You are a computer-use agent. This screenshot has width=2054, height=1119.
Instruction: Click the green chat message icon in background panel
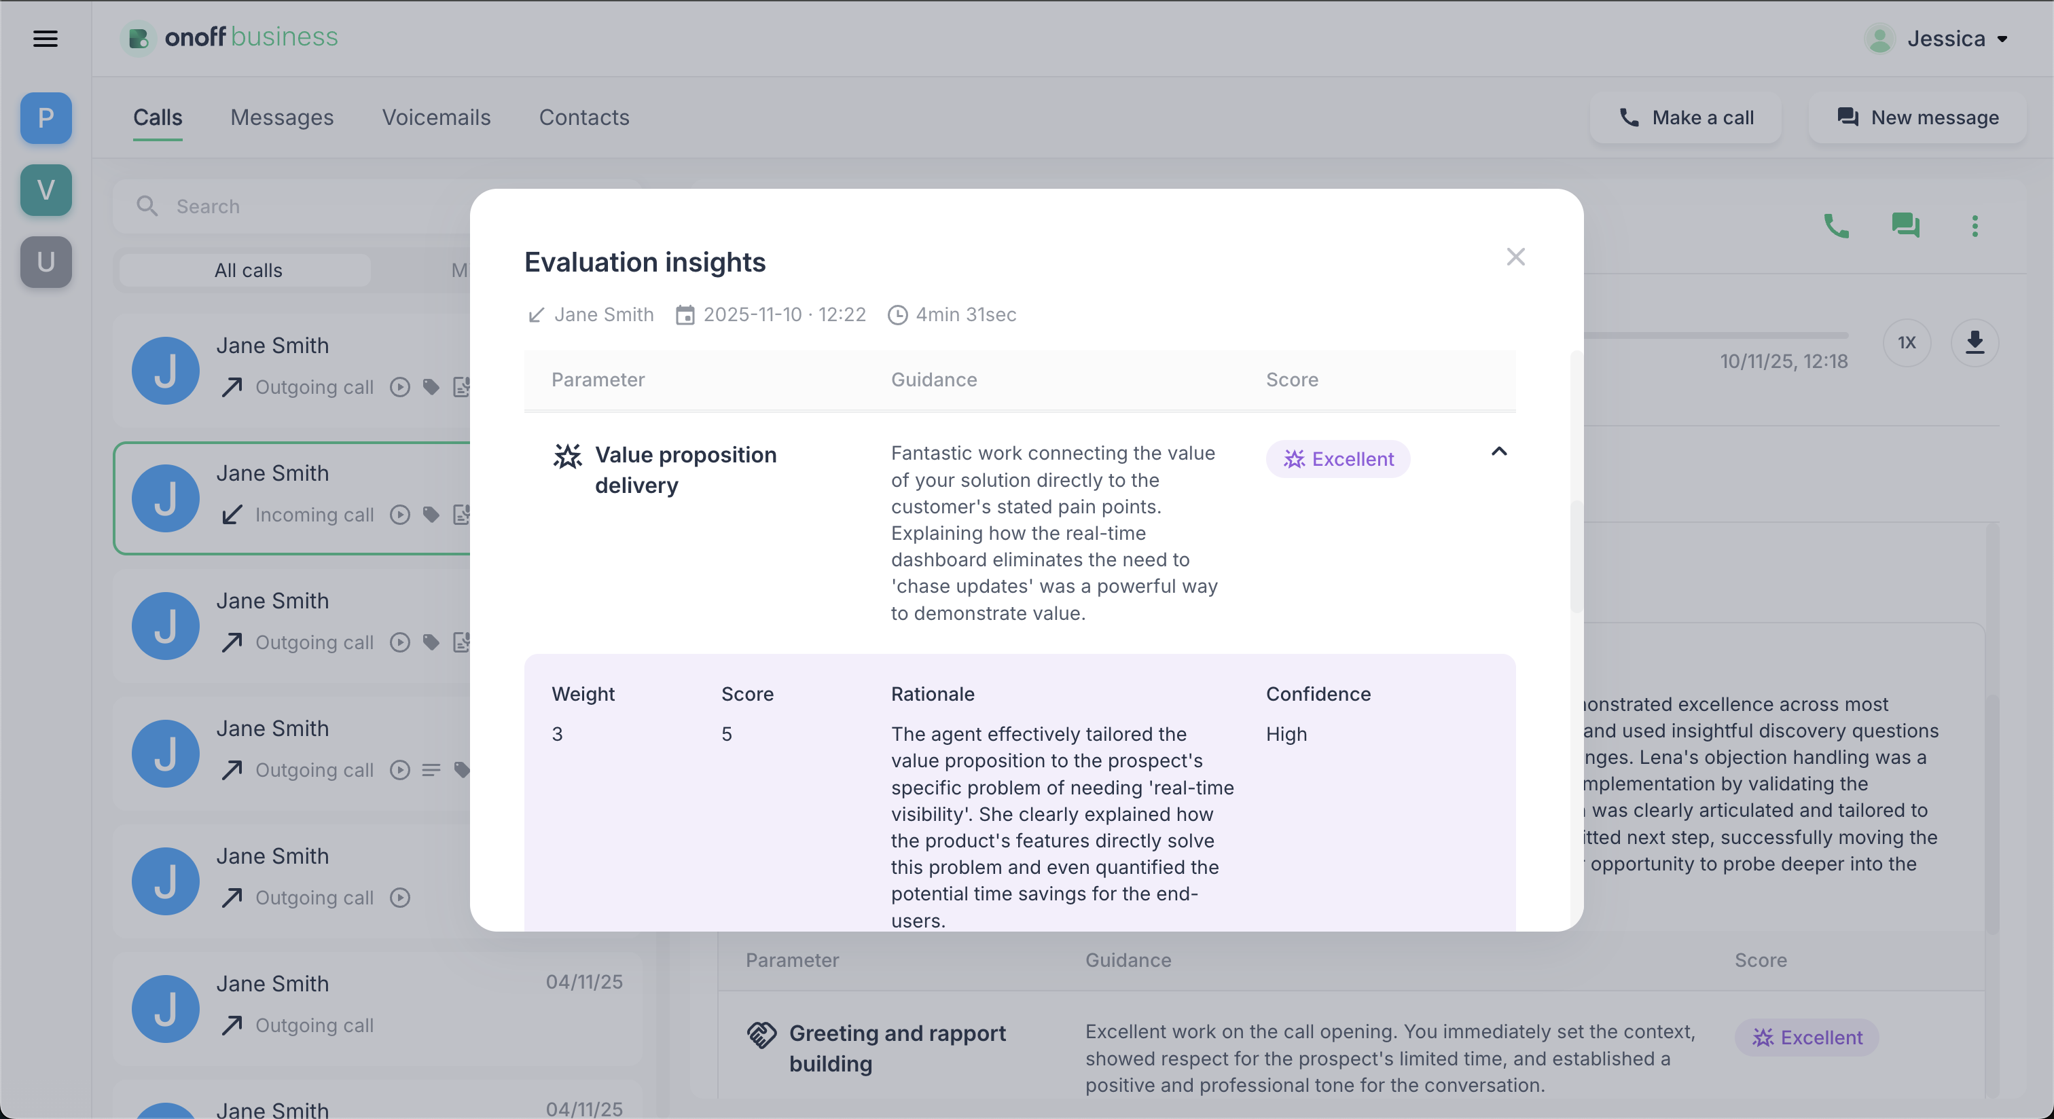coord(1906,226)
